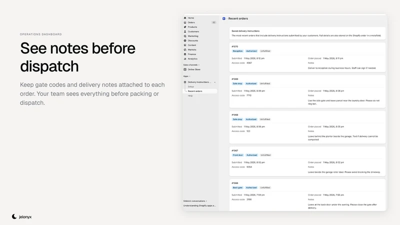Click order placed time '1 May 2026, 8:05 pm'

point(333,126)
